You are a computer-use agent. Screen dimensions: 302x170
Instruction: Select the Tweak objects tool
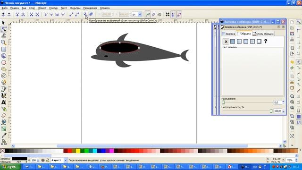point(3,36)
